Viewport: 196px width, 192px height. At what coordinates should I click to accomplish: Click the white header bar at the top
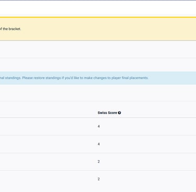pyautogui.click(x=98, y=7)
